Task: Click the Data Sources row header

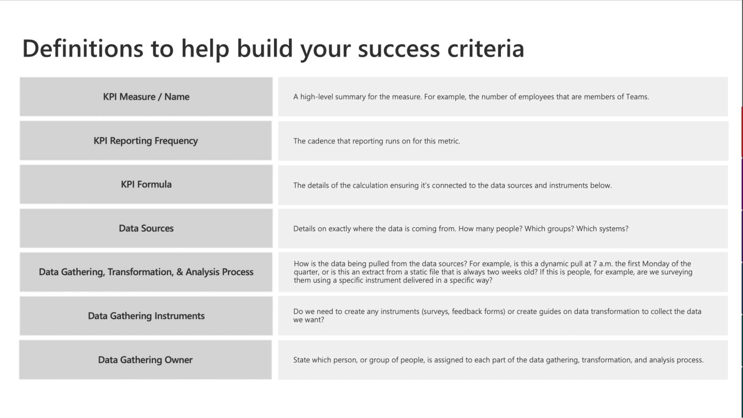Action: tap(145, 228)
